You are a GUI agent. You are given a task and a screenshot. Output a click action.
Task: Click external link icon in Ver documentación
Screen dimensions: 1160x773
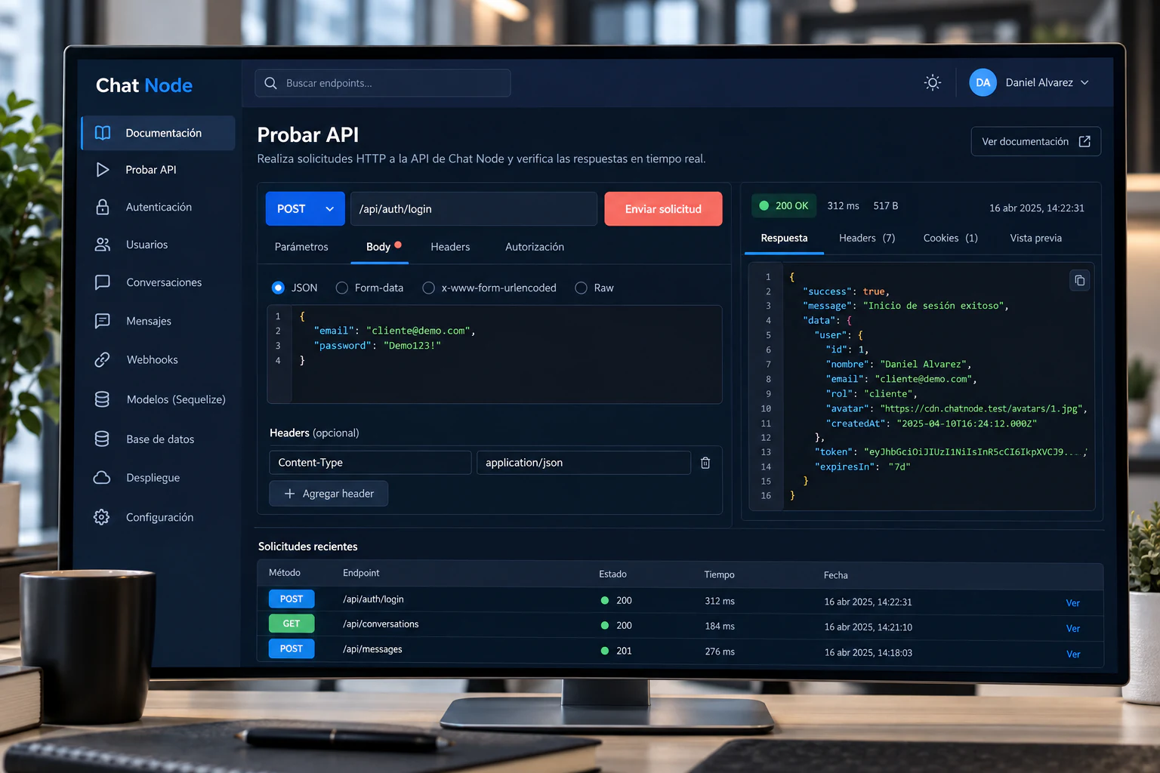click(1084, 141)
